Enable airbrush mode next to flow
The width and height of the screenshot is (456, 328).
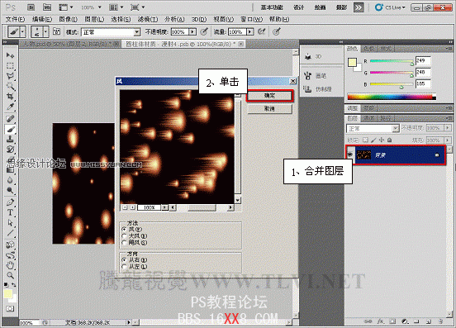(x=262, y=31)
